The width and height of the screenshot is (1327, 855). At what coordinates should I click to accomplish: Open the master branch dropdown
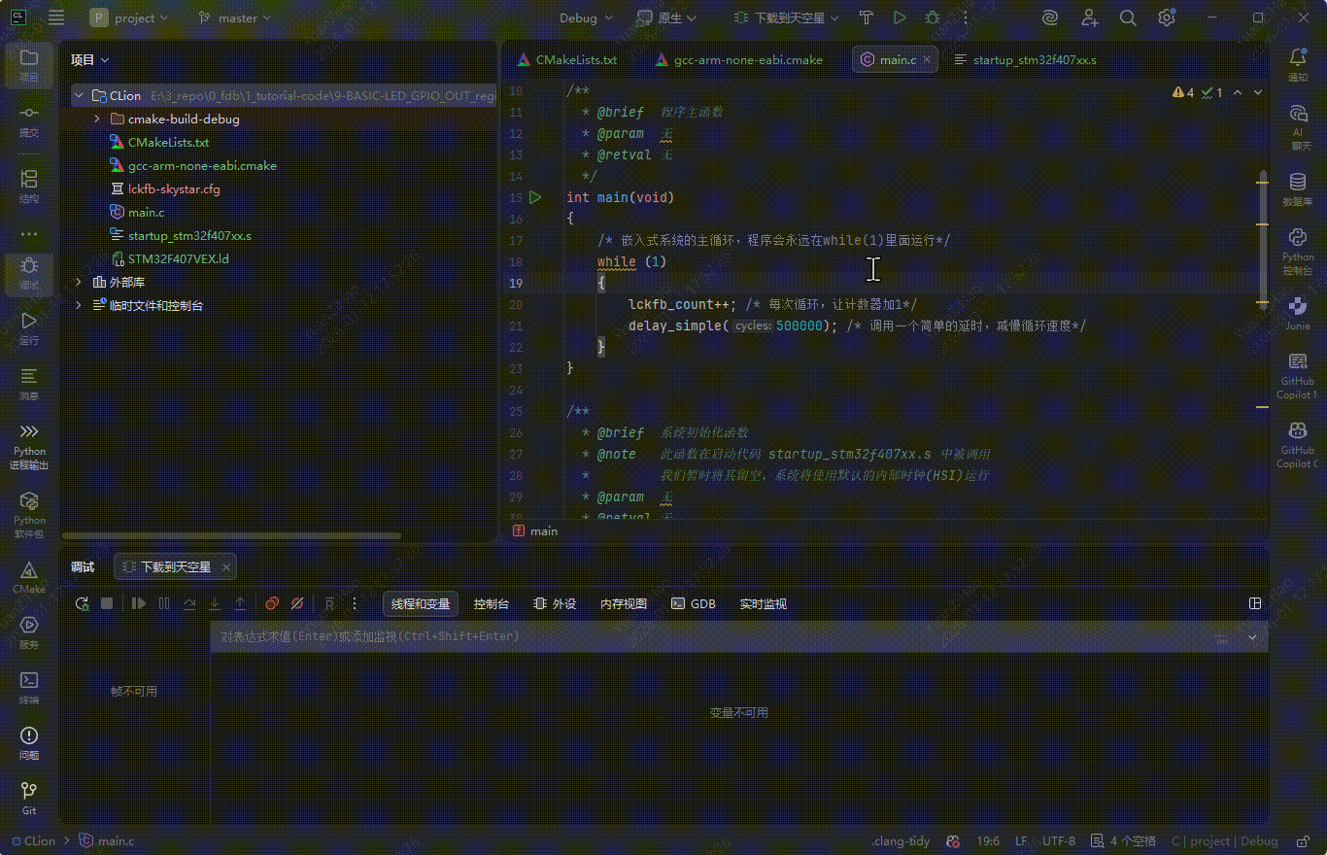(235, 17)
